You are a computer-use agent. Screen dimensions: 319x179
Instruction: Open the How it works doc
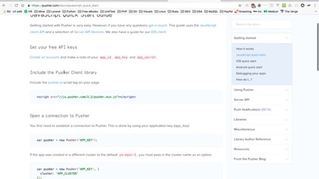coord(245,49)
